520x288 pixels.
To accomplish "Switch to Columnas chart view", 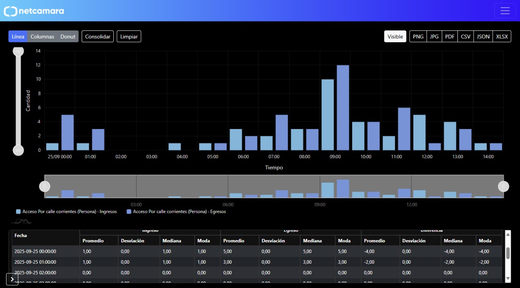I will click(x=42, y=37).
